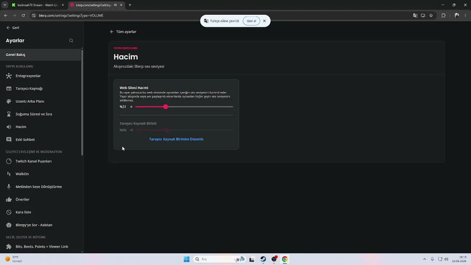Click Tüm ayarlar back link

point(123,32)
